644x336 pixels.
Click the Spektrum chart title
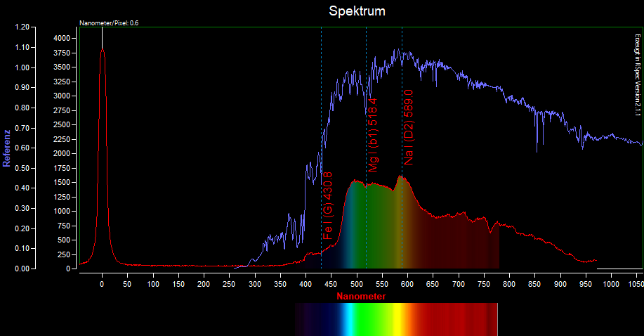click(357, 11)
